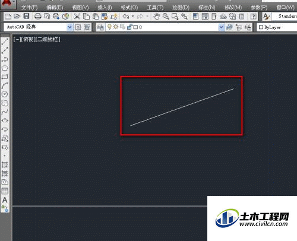This screenshot has height=241, width=297.
Task: Click Make Object's Layer Current icon
Action: pyautogui.click(x=229, y=27)
